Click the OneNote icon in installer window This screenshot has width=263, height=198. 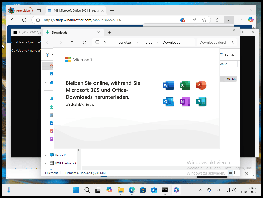[185, 102]
